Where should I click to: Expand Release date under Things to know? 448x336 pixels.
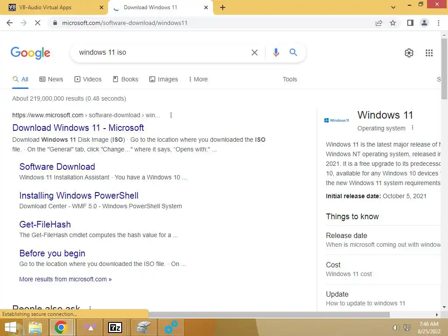pyautogui.click(x=383, y=240)
